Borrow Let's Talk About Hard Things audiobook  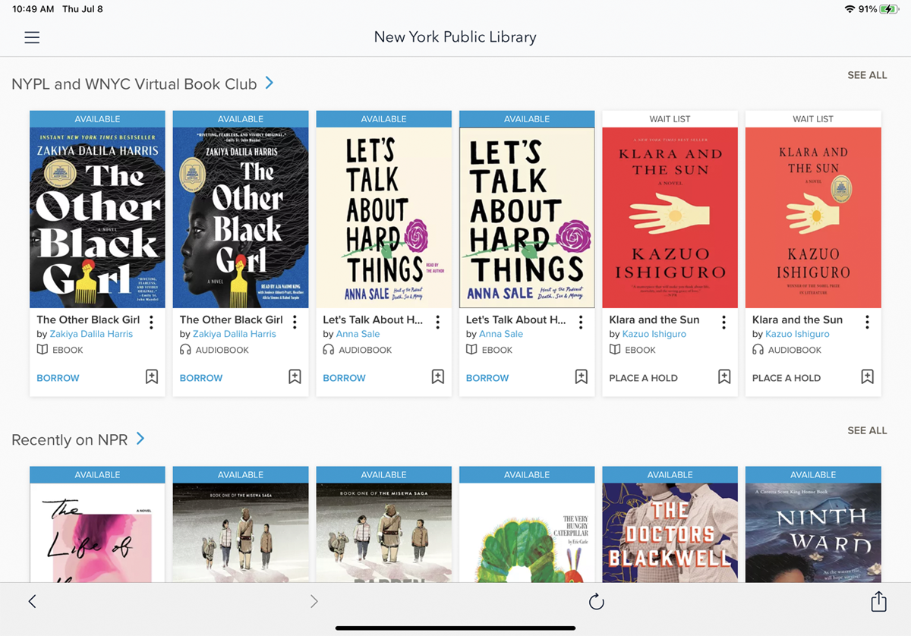pyautogui.click(x=344, y=378)
